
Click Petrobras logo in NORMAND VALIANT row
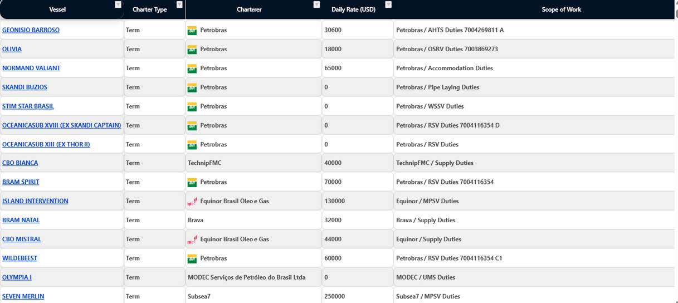[192, 68]
